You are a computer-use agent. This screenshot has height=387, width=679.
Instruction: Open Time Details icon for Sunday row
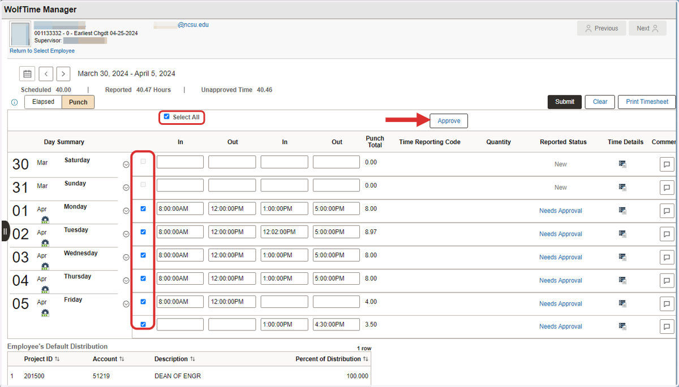click(x=622, y=187)
